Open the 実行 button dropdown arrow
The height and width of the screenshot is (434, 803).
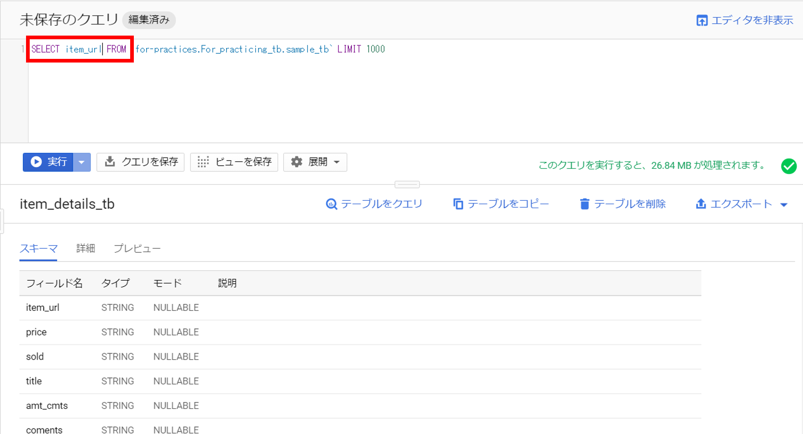point(82,162)
